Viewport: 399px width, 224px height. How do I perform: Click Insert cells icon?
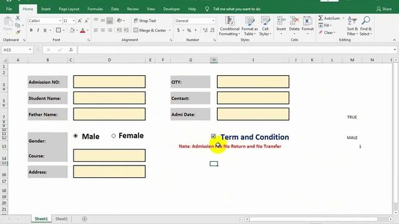coord(281,21)
